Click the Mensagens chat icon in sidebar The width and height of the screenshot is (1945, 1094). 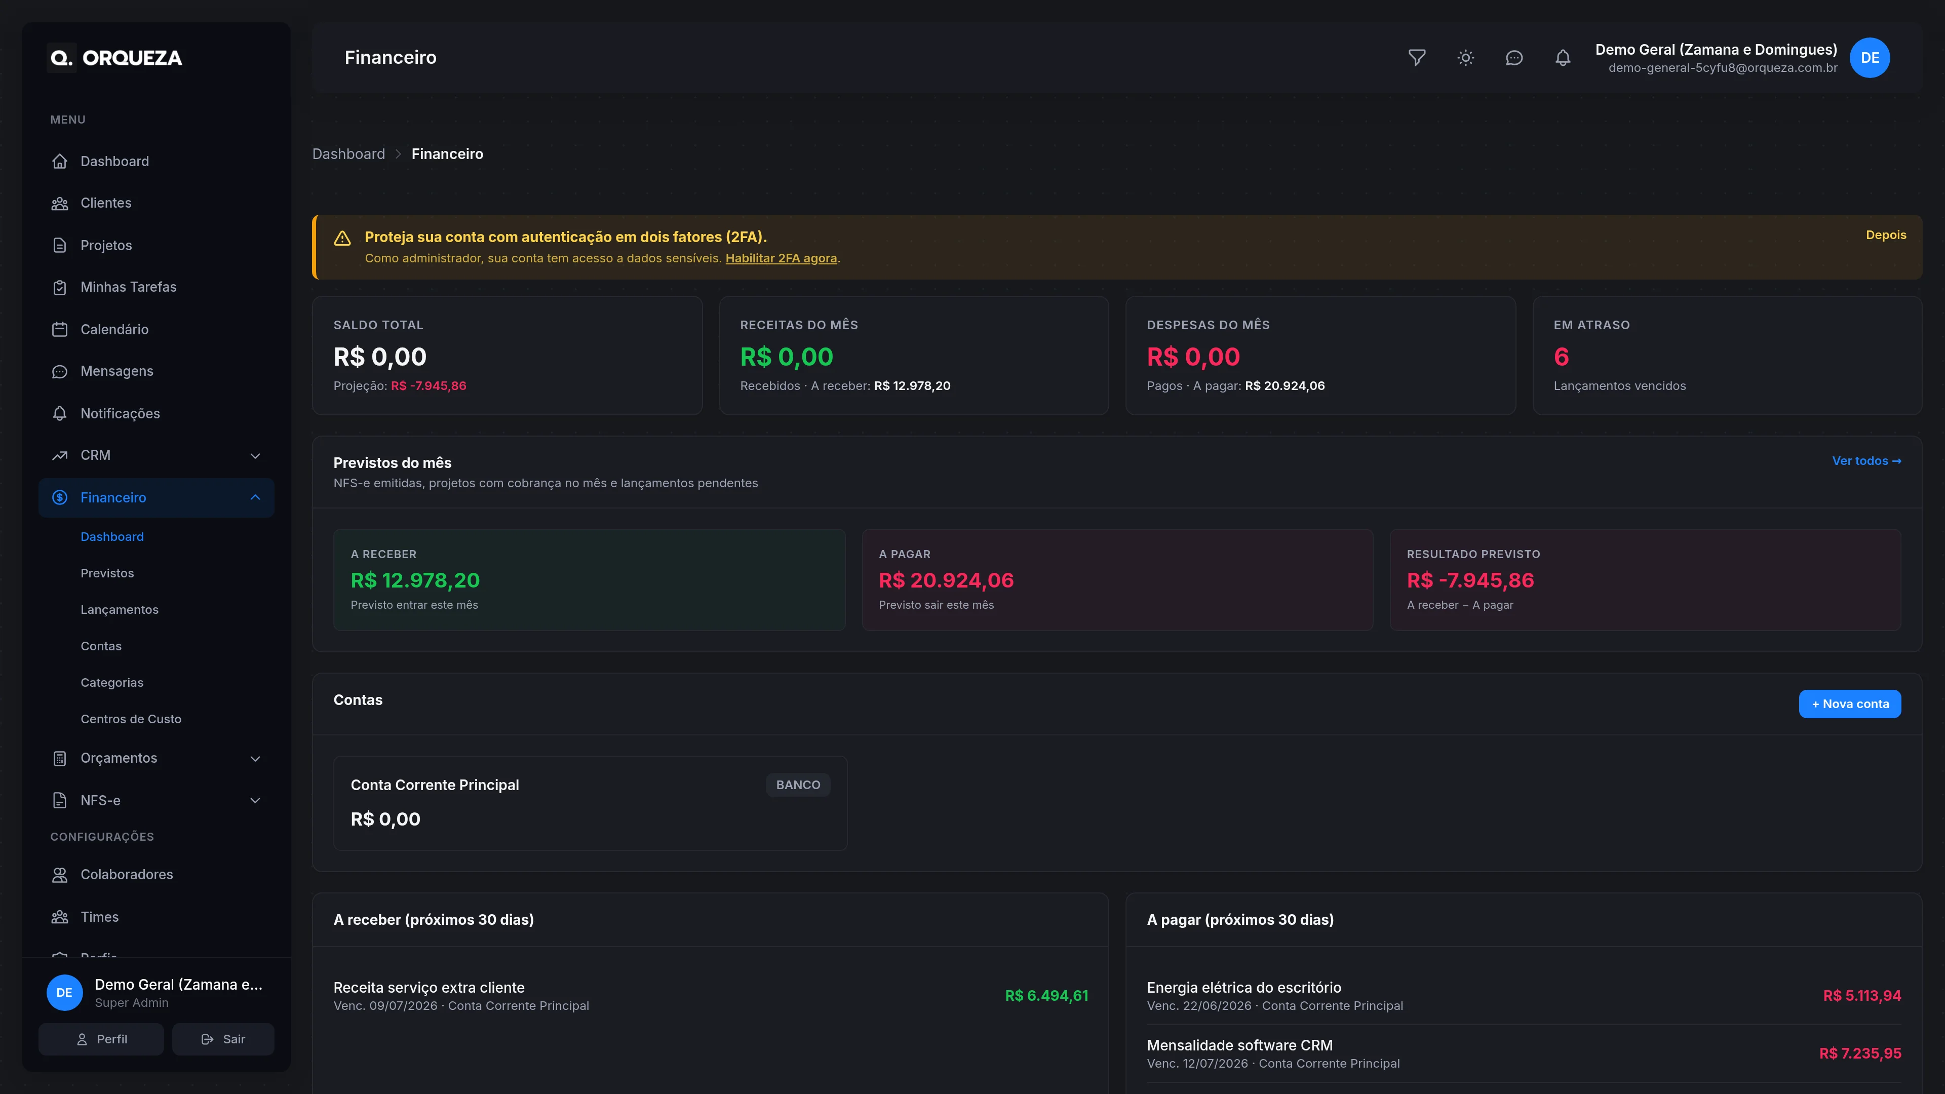pos(60,371)
